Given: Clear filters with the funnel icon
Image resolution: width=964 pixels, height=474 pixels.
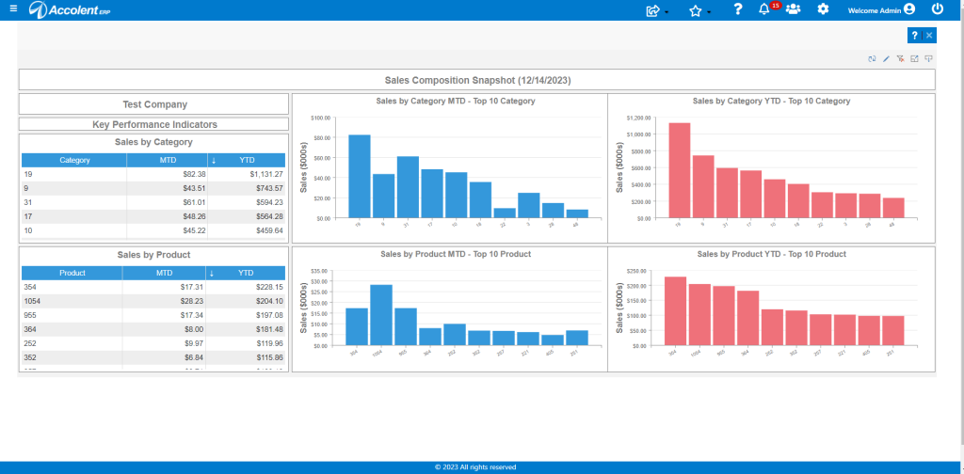Looking at the screenshot, I should pos(900,59).
